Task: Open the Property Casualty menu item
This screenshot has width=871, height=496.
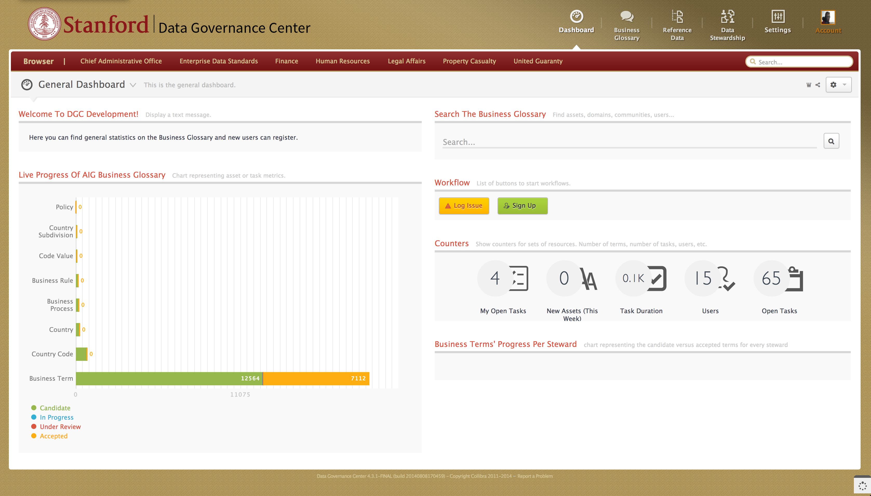Action: (469, 61)
